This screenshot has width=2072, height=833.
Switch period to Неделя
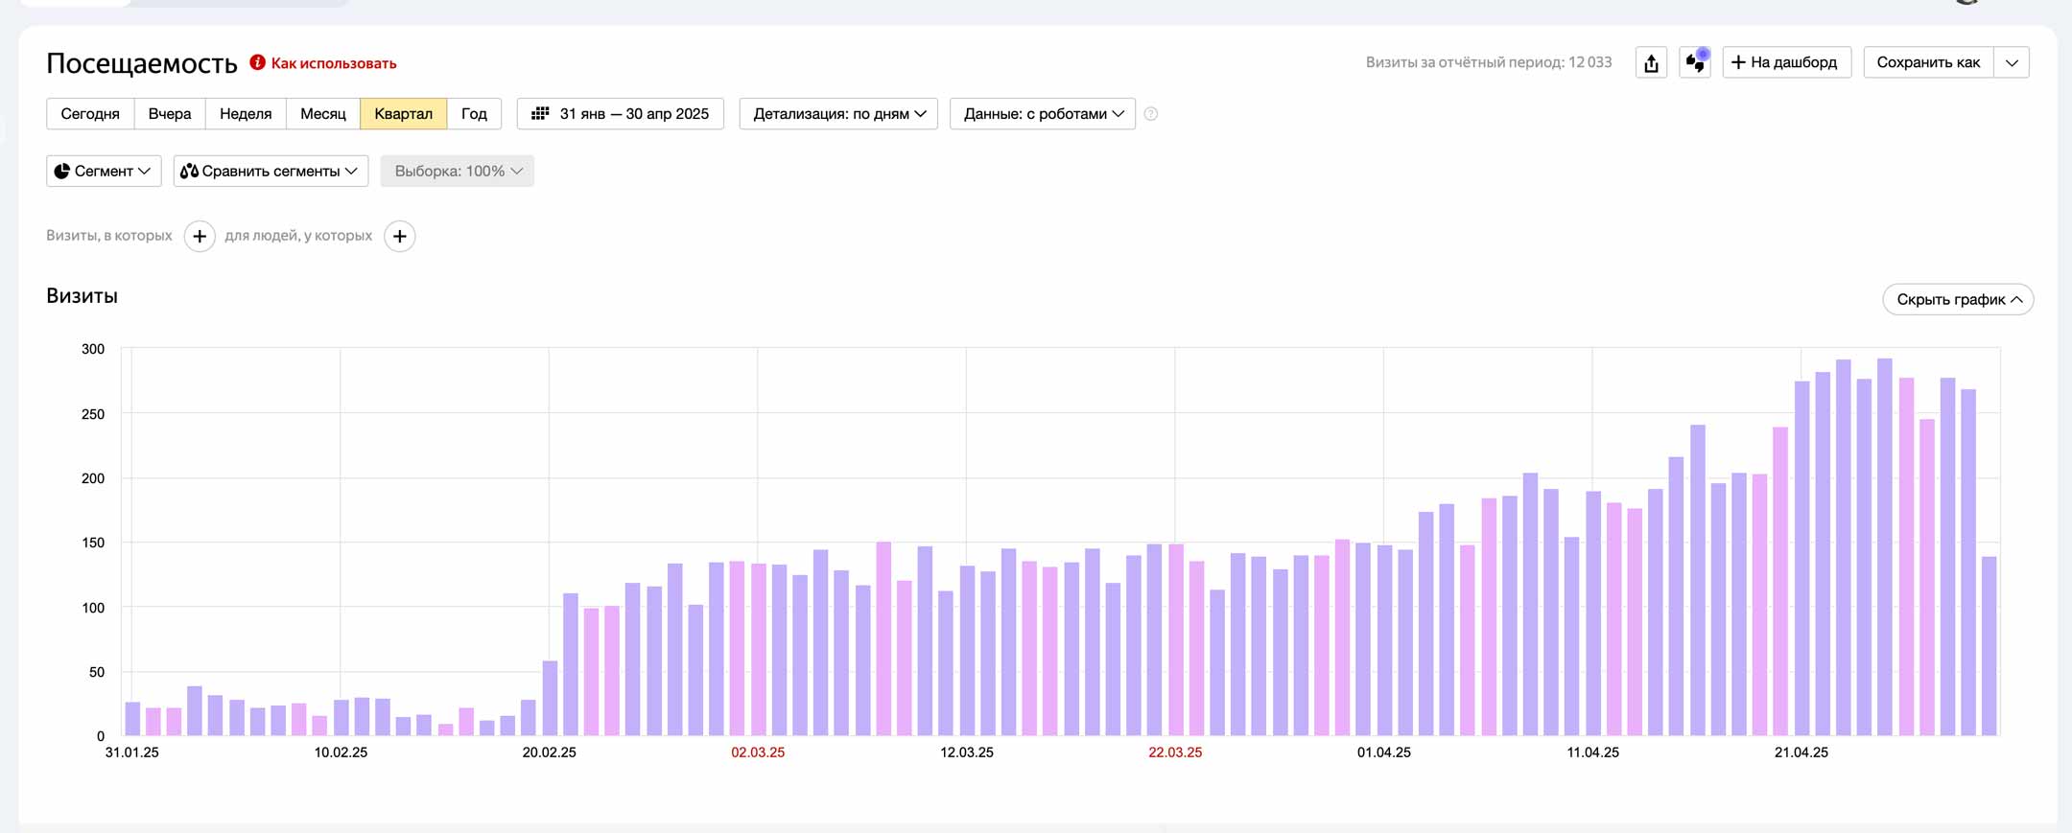[246, 114]
